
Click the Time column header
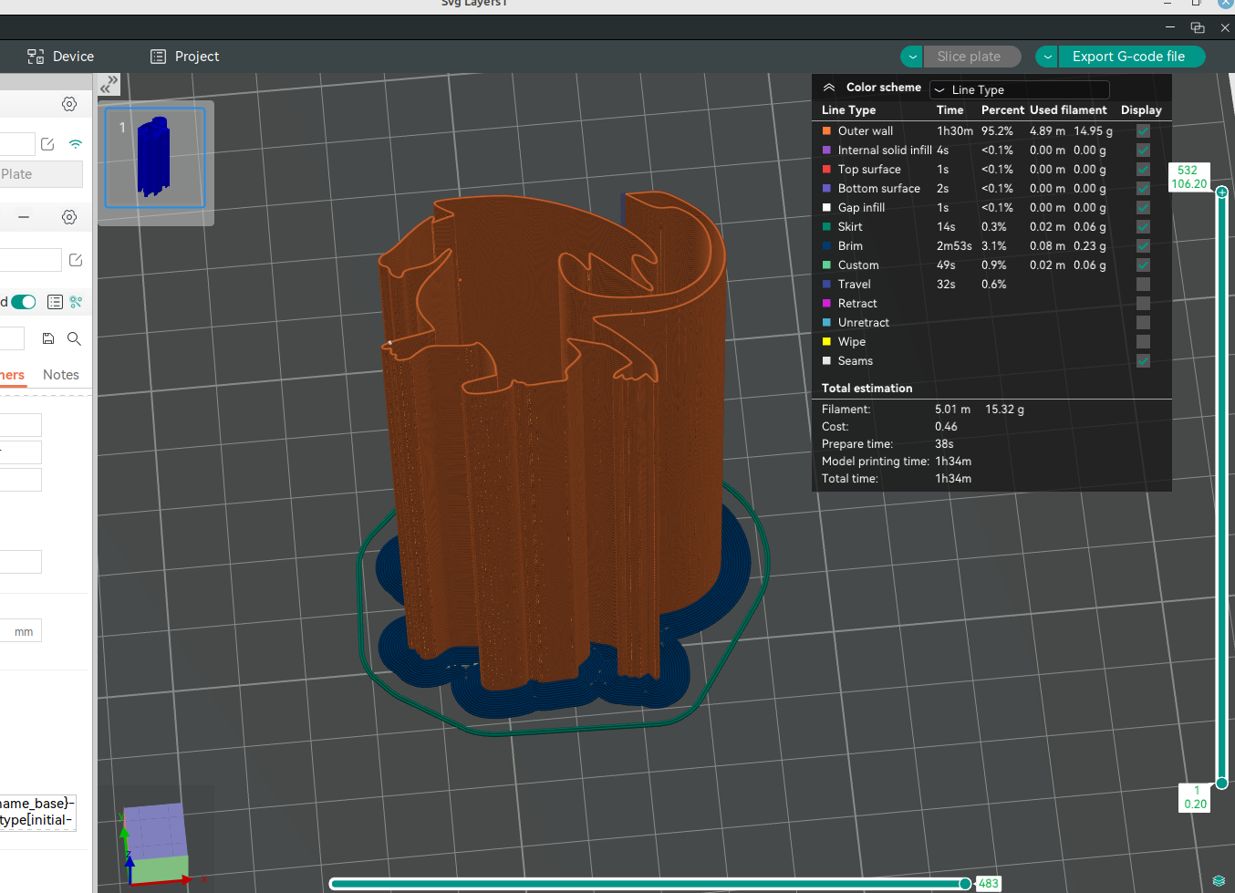click(950, 110)
